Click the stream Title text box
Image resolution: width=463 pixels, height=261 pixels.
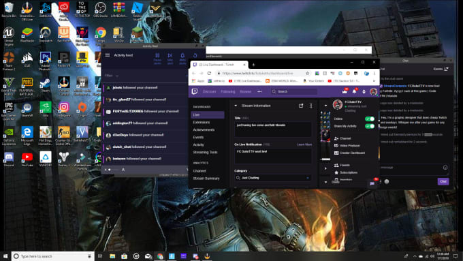click(273, 129)
